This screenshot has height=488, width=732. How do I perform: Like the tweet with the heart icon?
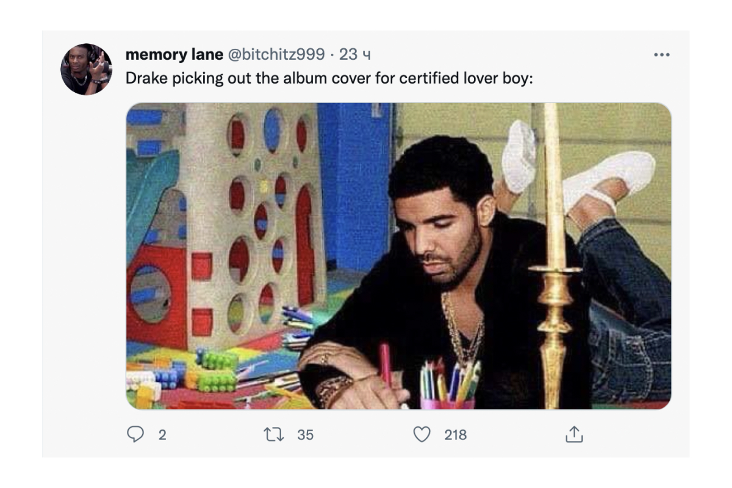(422, 434)
